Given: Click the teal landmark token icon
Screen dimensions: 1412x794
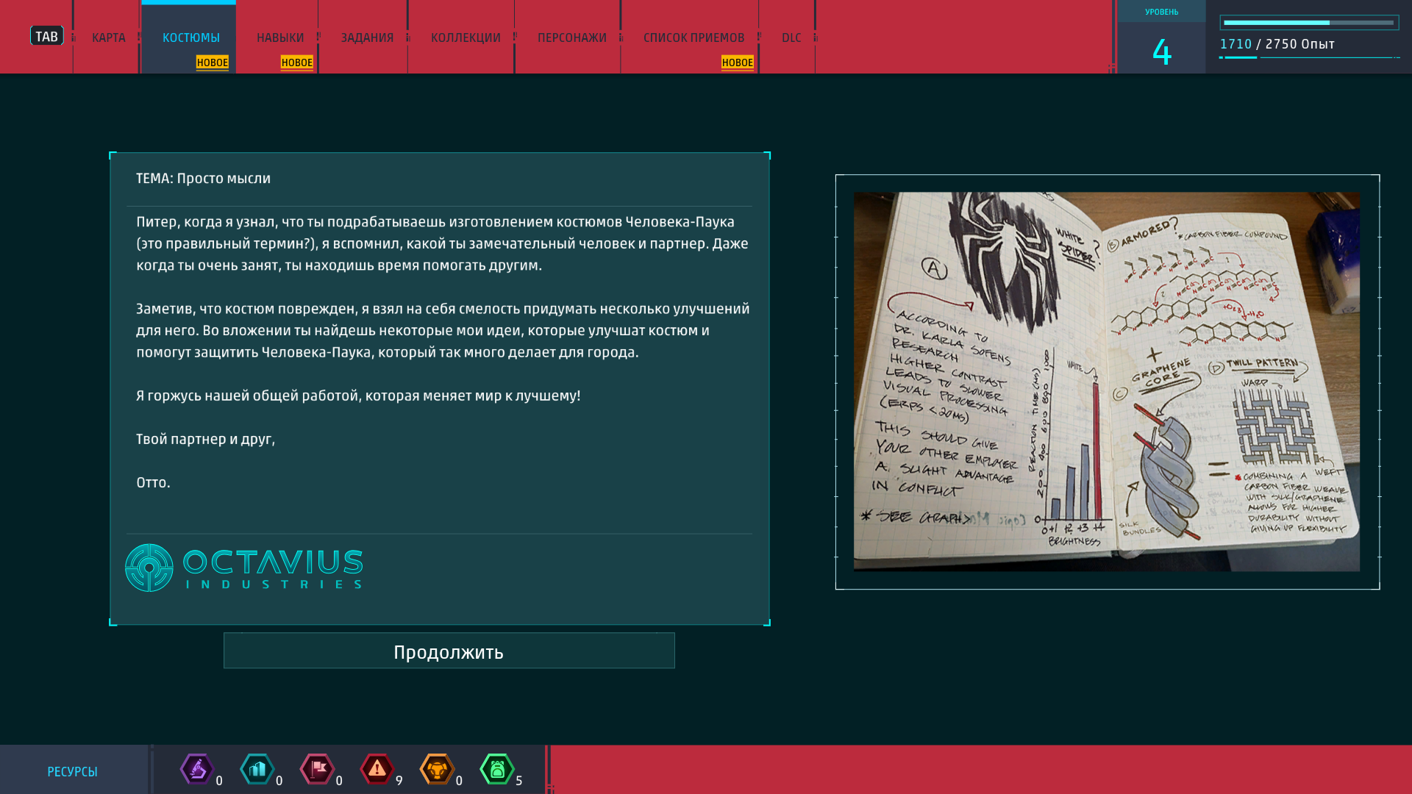Looking at the screenshot, I should 257,769.
